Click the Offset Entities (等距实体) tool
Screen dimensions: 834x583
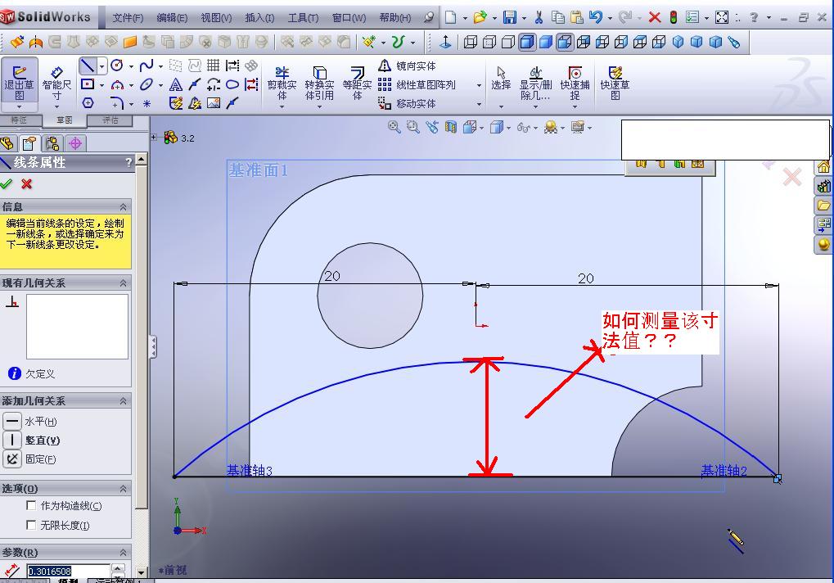click(x=357, y=84)
